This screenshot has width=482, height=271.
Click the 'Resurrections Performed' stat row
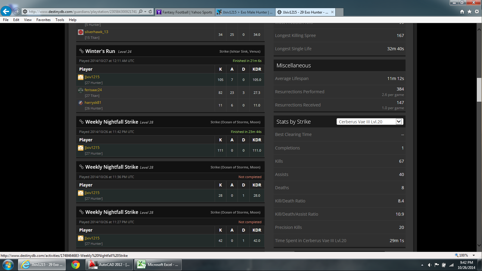pos(339,92)
